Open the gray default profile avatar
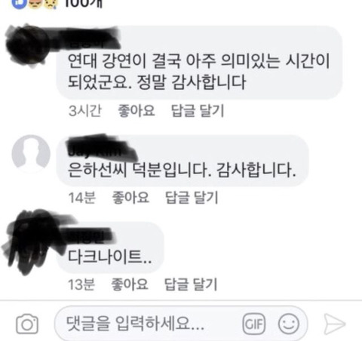Viewport: 362px width, 341px height. tap(31, 152)
